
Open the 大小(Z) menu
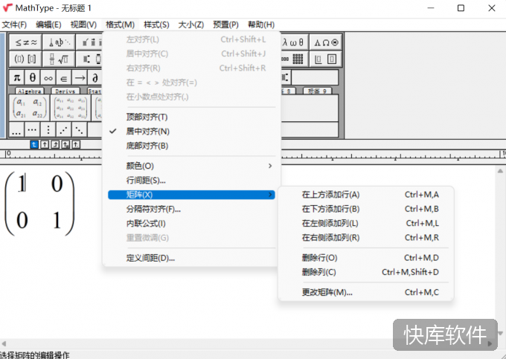click(x=191, y=25)
